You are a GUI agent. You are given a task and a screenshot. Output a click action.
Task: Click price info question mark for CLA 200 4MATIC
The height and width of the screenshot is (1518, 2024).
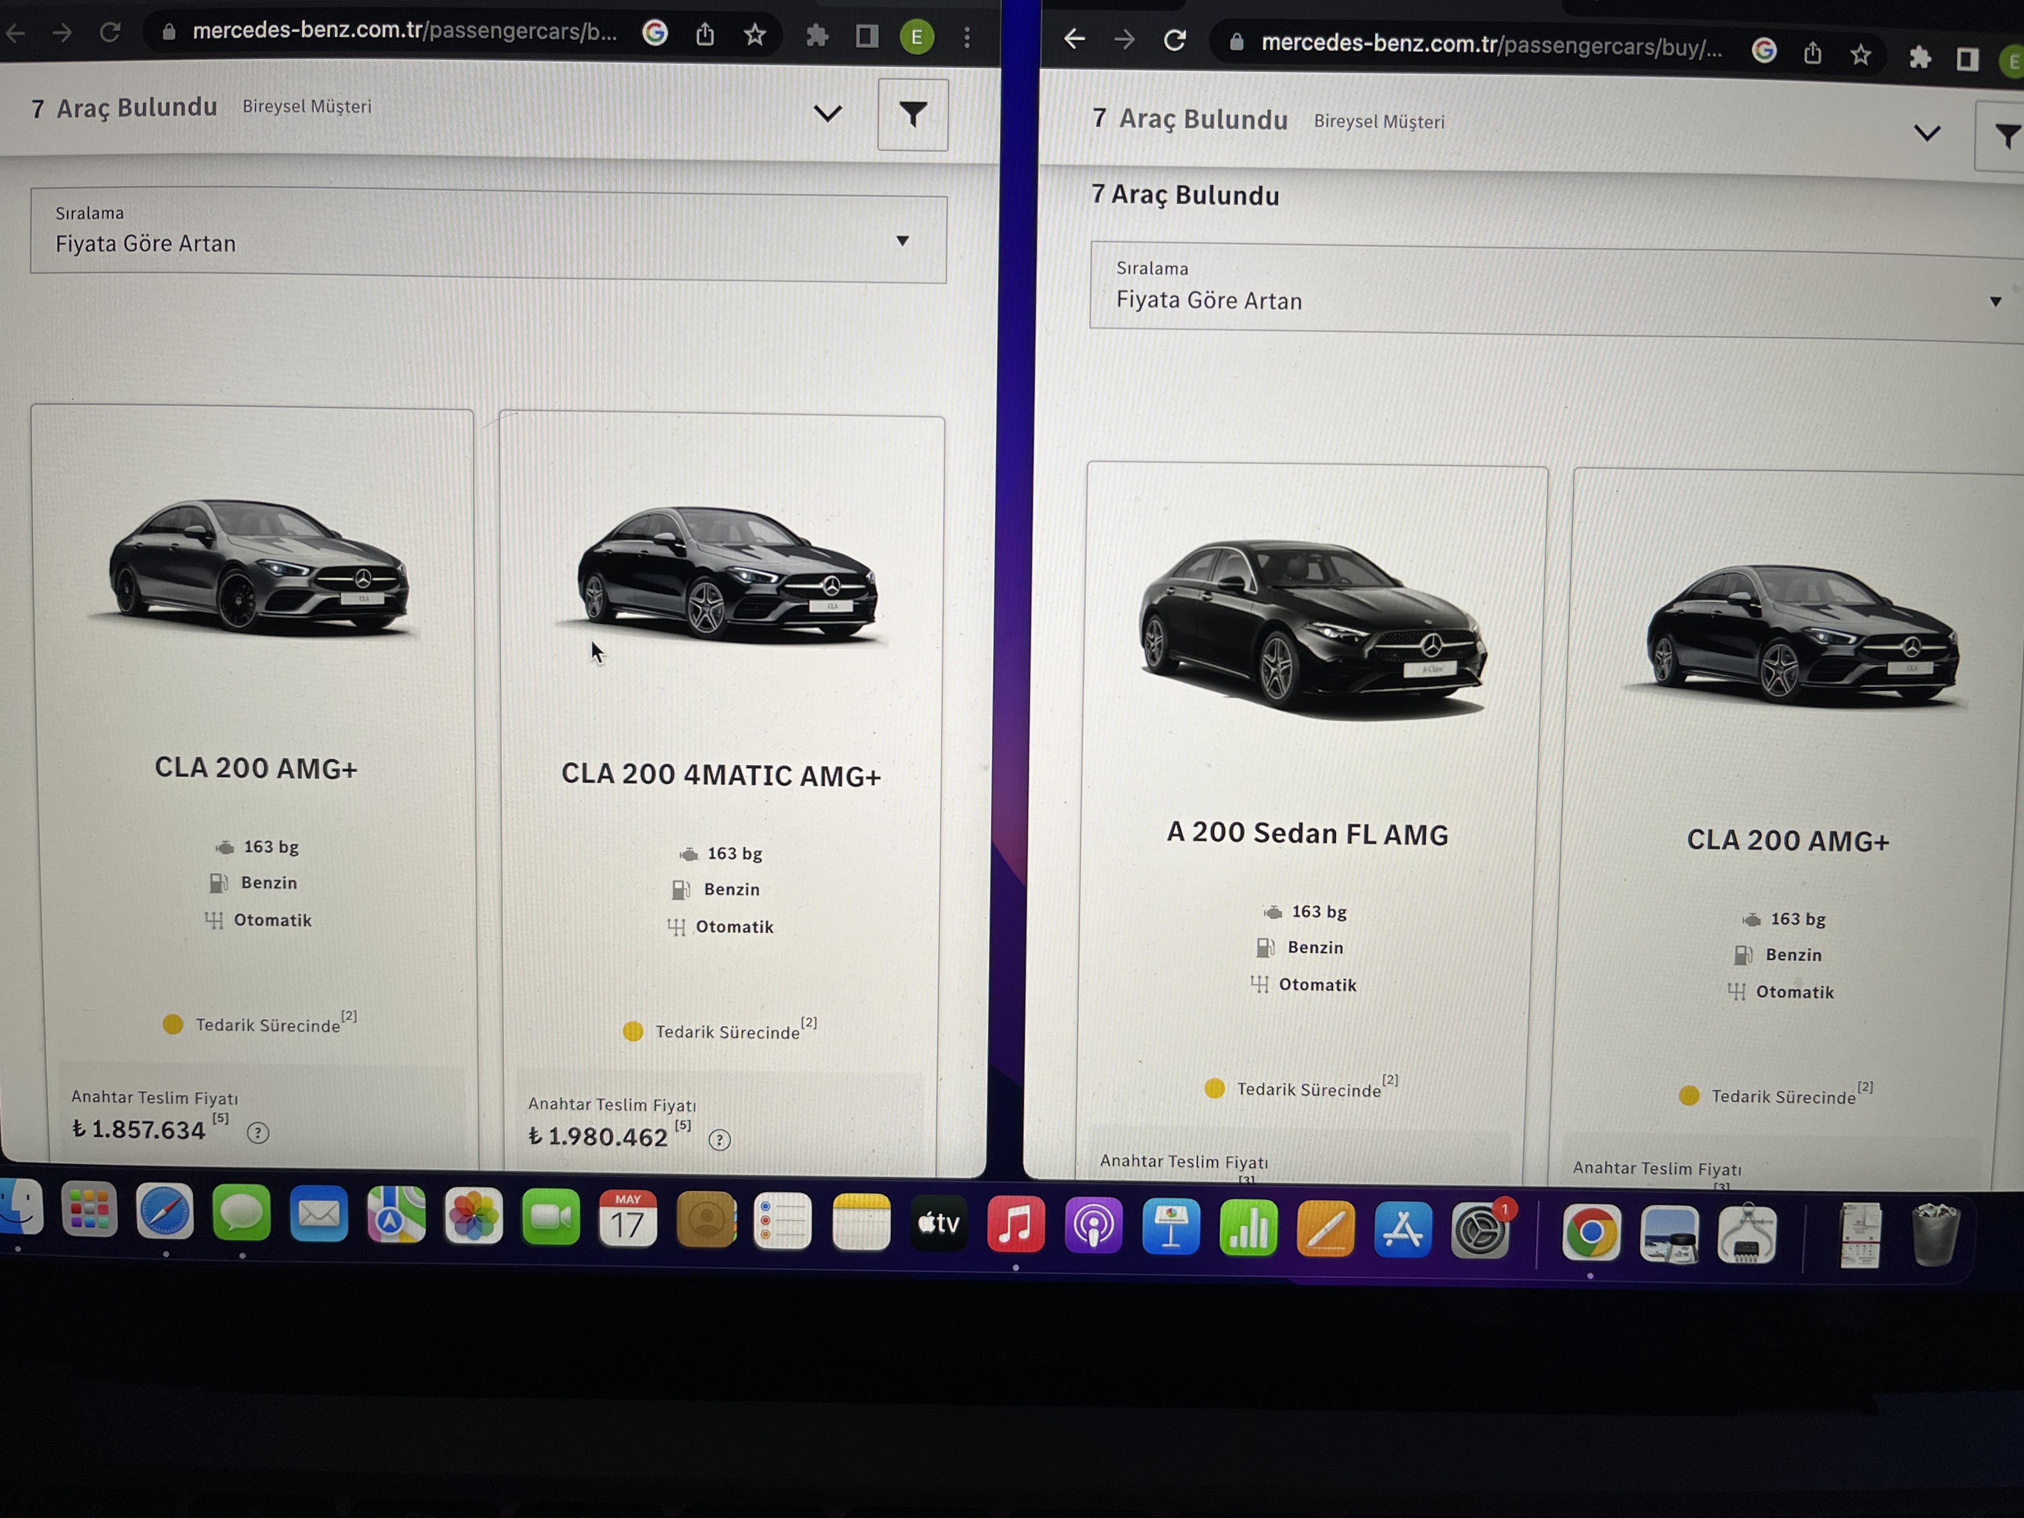pyautogui.click(x=720, y=1140)
